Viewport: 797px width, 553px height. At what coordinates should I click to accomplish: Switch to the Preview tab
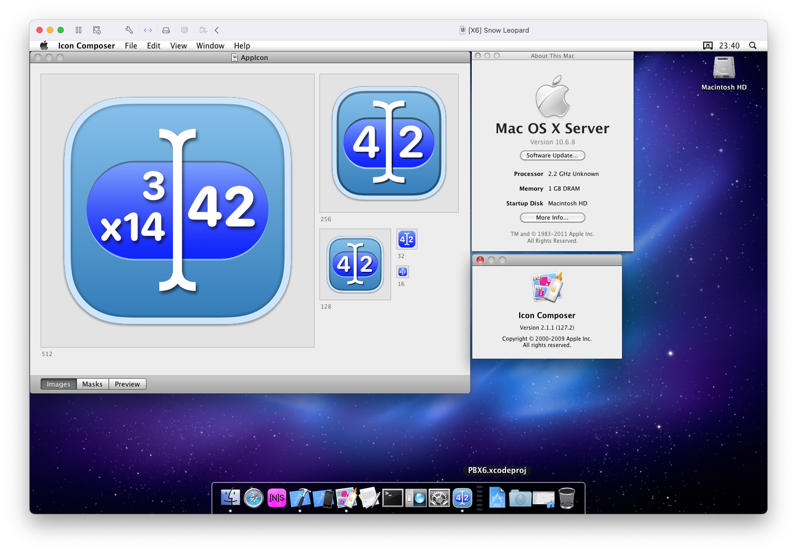(x=127, y=384)
